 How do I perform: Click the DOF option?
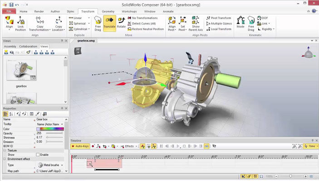[262, 18]
